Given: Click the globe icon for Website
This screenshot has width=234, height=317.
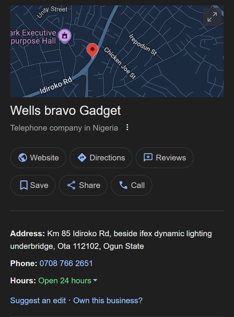Looking at the screenshot, I should pos(23,158).
